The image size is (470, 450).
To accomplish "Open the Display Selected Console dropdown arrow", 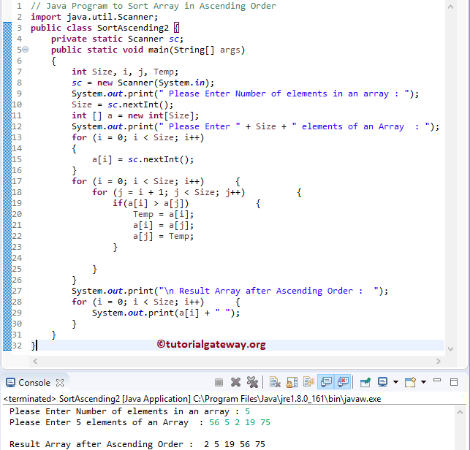I will [395, 382].
